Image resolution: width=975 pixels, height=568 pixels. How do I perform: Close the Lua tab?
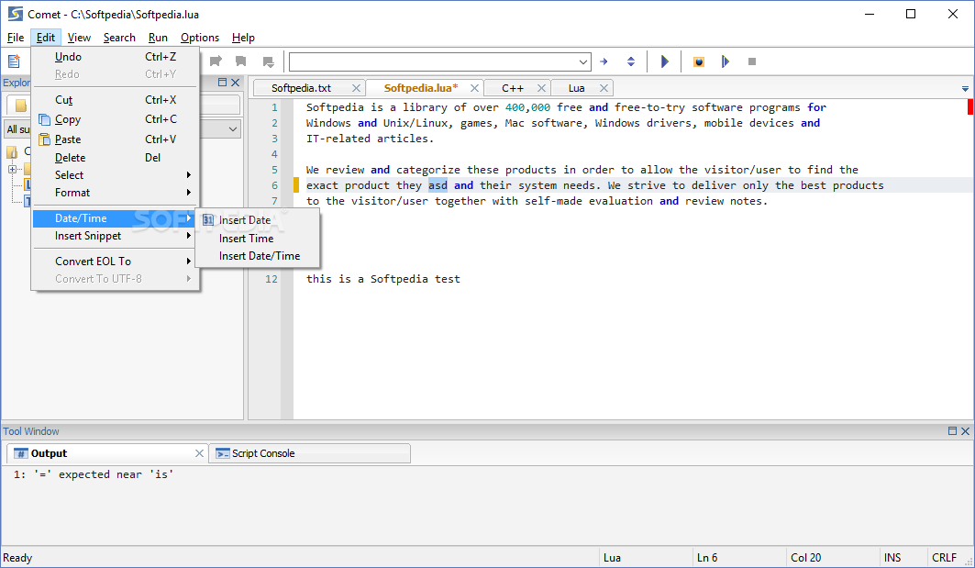604,88
